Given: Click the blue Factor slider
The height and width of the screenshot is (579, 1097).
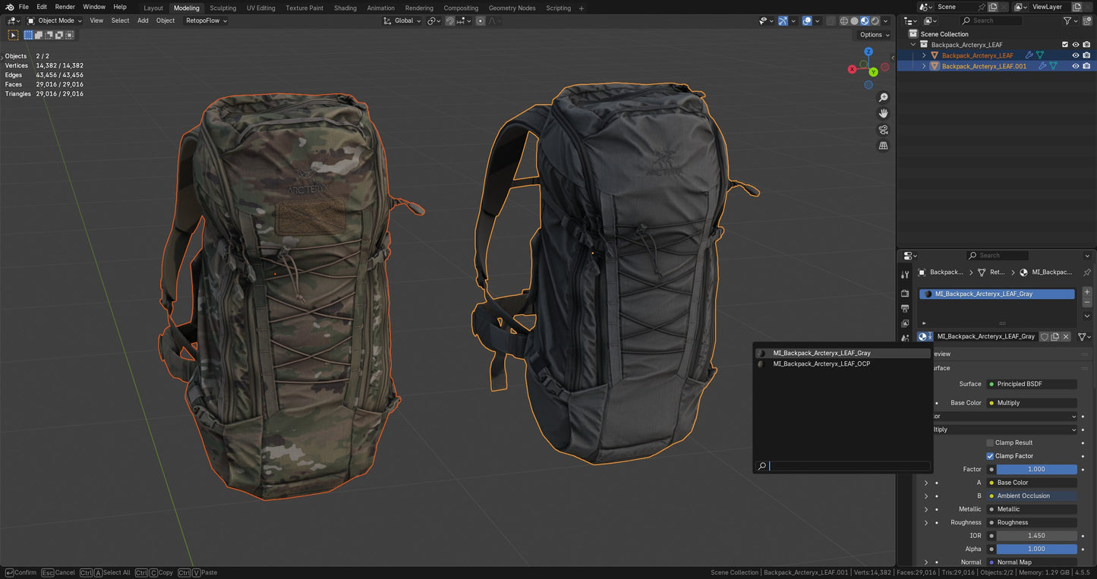Looking at the screenshot, I should (1035, 469).
